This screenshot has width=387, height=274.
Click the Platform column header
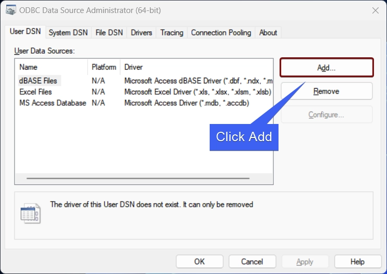pyautogui.click(x=104, y=67)
